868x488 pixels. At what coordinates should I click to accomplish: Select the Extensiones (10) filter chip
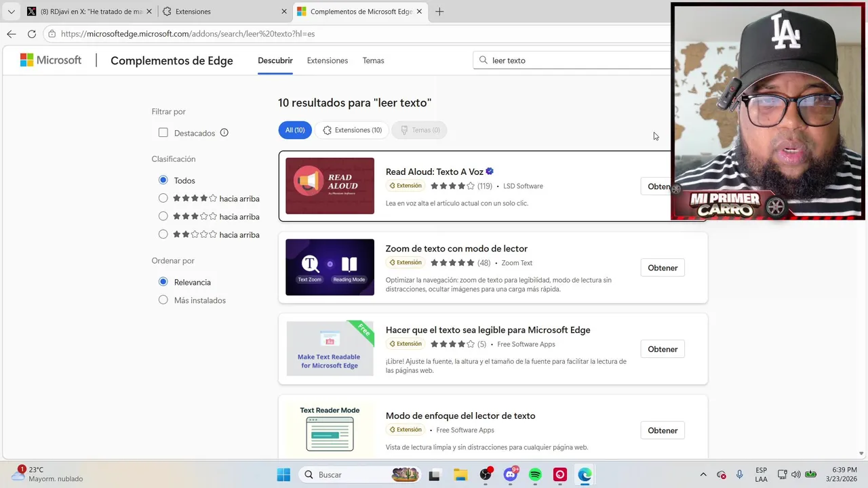pos(352,130)
